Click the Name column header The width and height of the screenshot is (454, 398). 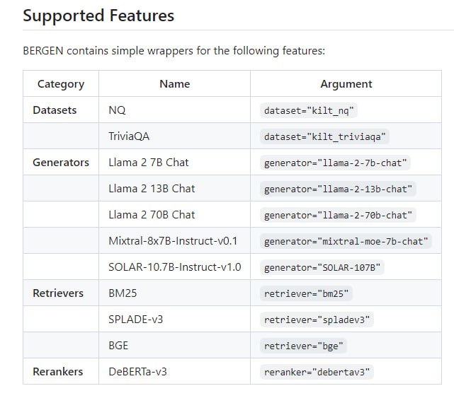(x=174, y=84)
